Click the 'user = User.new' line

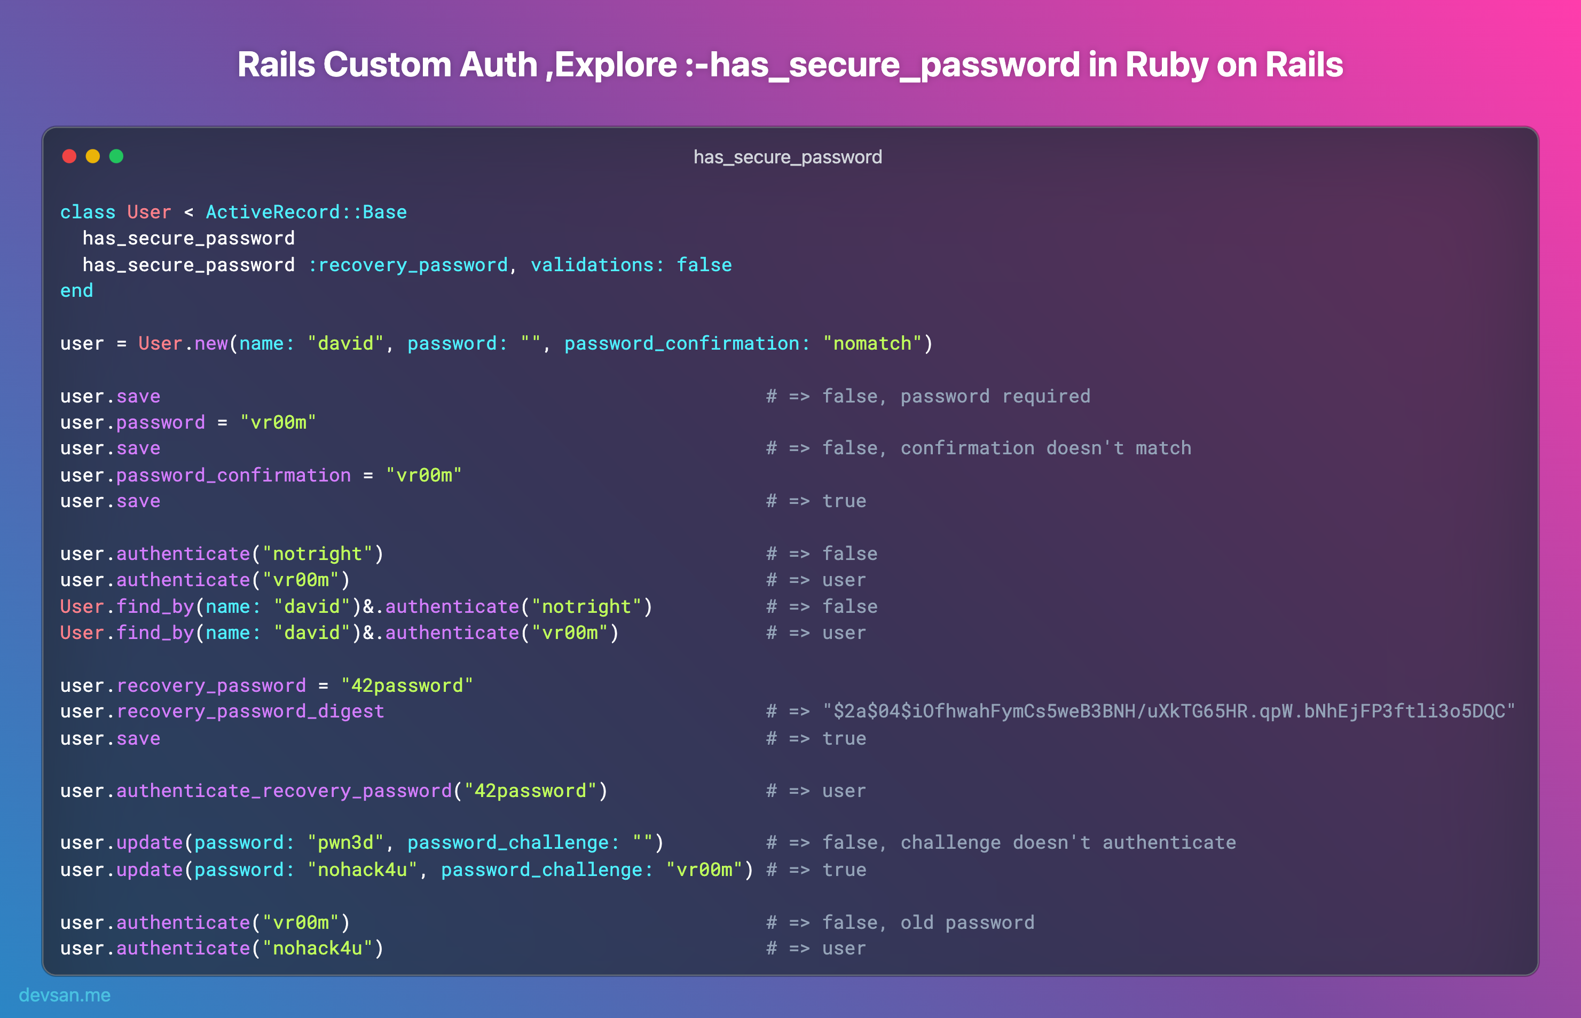pos(497,344)
